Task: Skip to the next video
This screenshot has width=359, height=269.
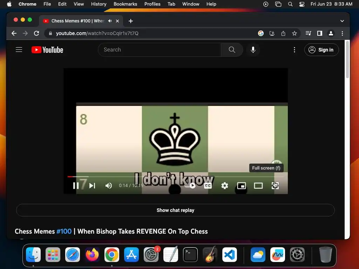Action: click(x=92, y=186)
